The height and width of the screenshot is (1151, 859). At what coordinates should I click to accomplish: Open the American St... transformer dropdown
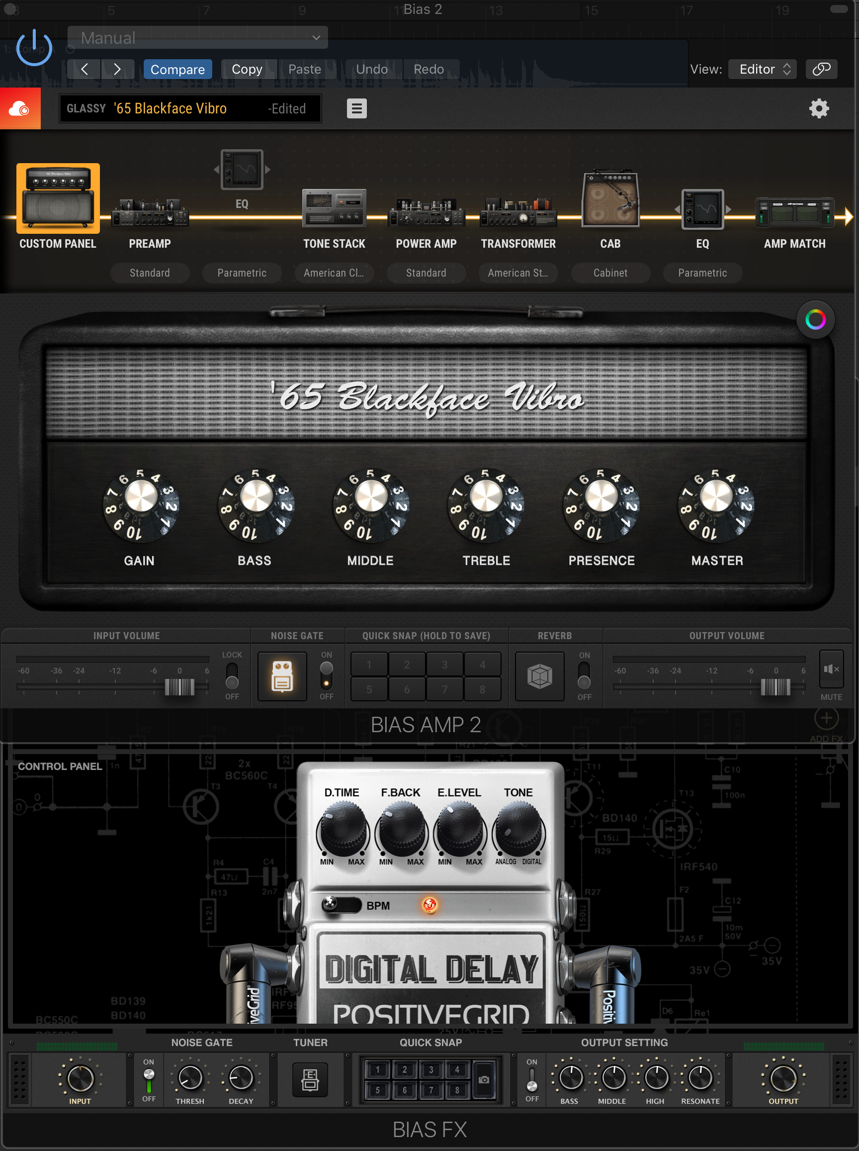pyautogui.click(x=518, y=273)
